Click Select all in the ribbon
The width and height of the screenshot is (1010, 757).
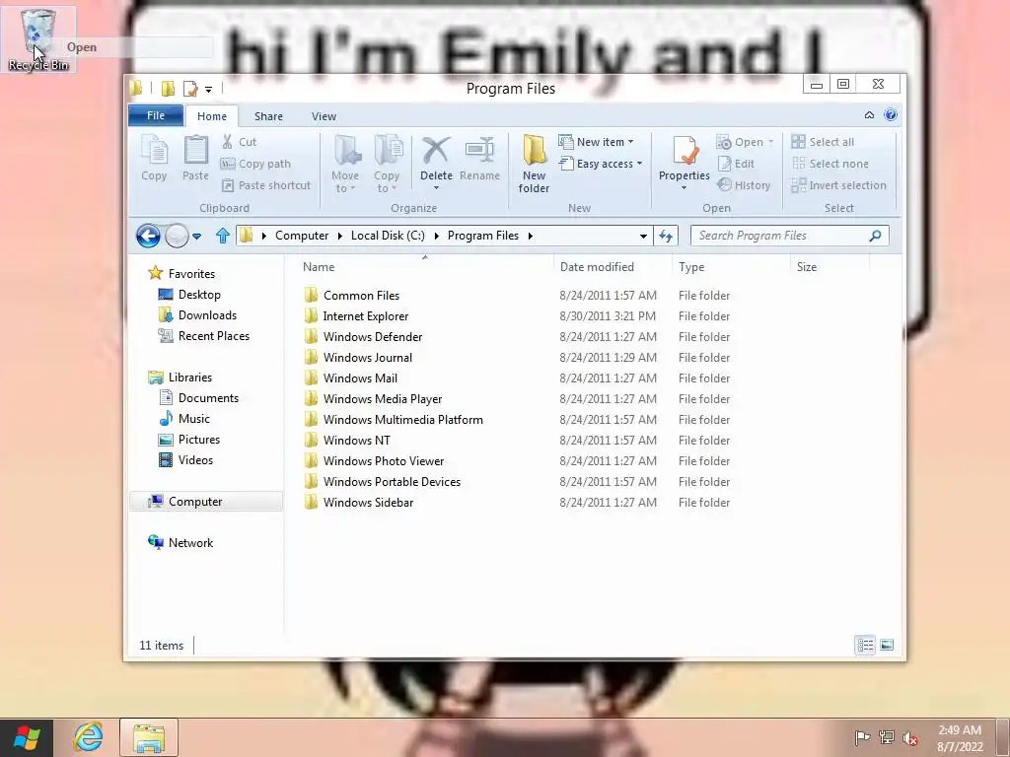point(823,142)
